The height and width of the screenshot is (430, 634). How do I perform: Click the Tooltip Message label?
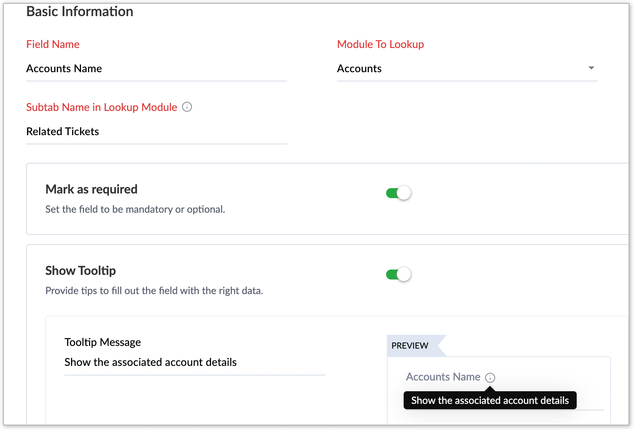[x=102, y=342]
